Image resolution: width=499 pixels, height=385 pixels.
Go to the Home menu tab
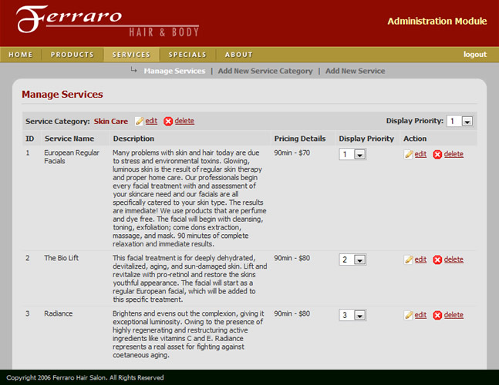pyautogui.click(x=21, y=55)
